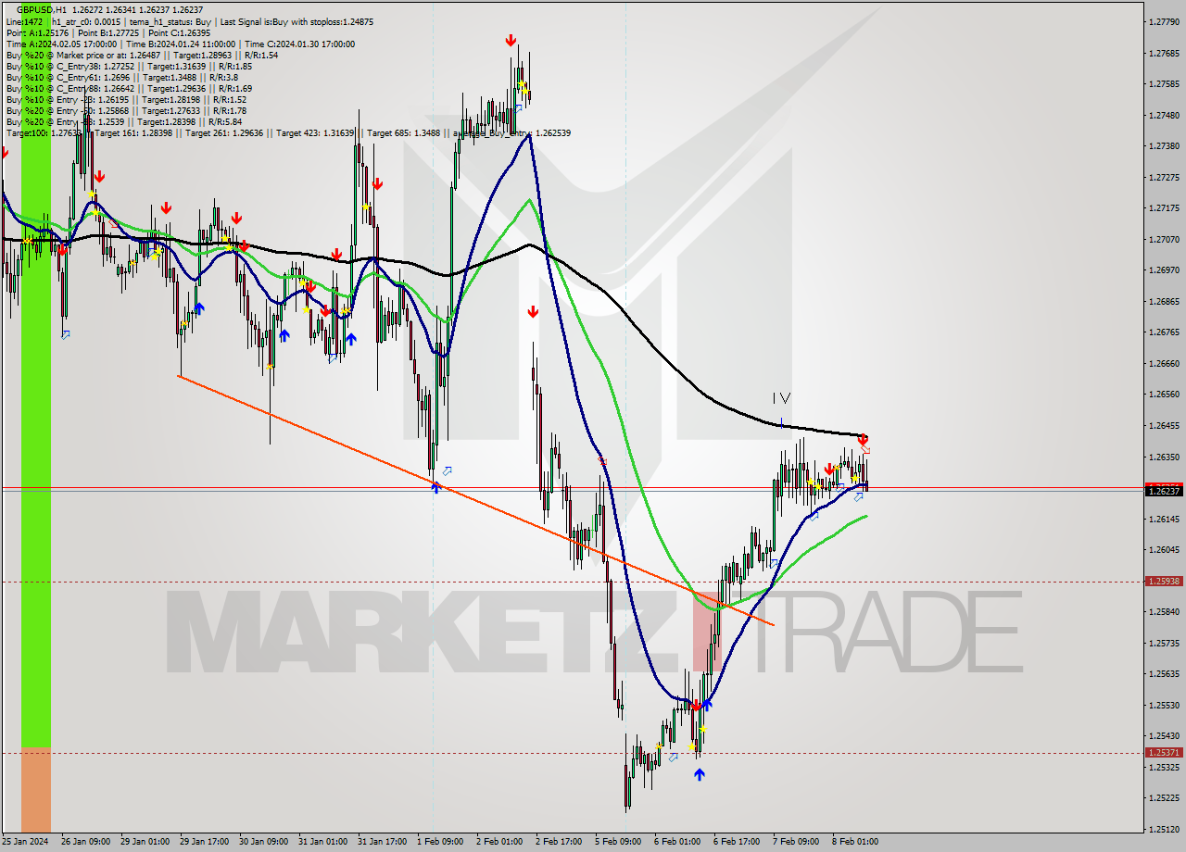
Task: Click the red down arrow above the 2 Feb peak
Action: pos(511,40)
